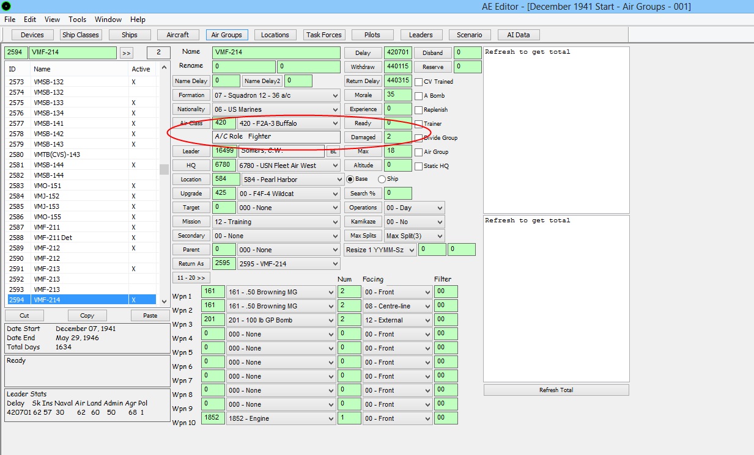Open the Window menu

(108, 20)
